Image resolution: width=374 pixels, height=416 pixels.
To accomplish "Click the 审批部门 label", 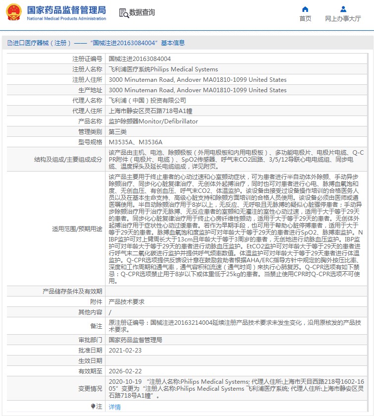I will [90, 340].
